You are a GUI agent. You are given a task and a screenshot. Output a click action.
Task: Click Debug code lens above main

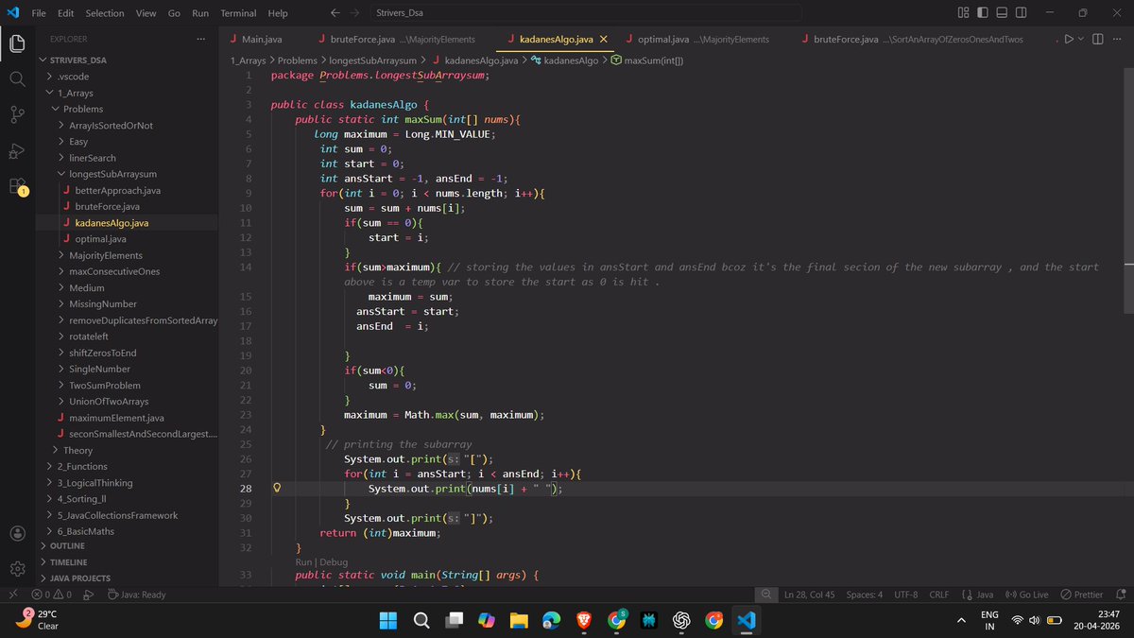tap(335, 561)
